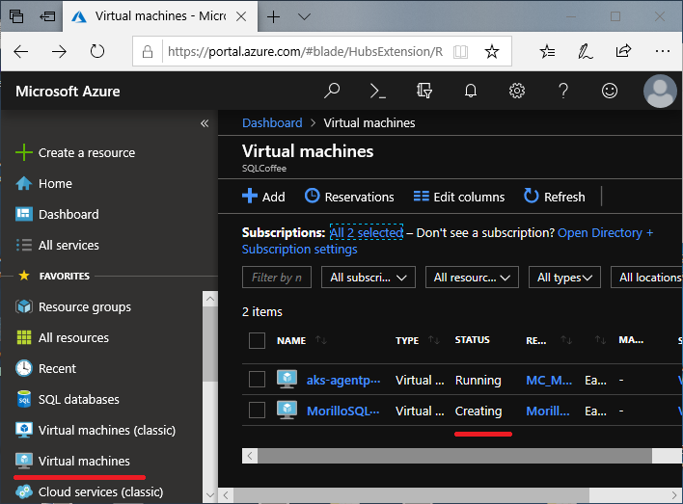Open portal settings gear
Image resolution: width=683 pixels, height=504 pixels.
point(517,91)
